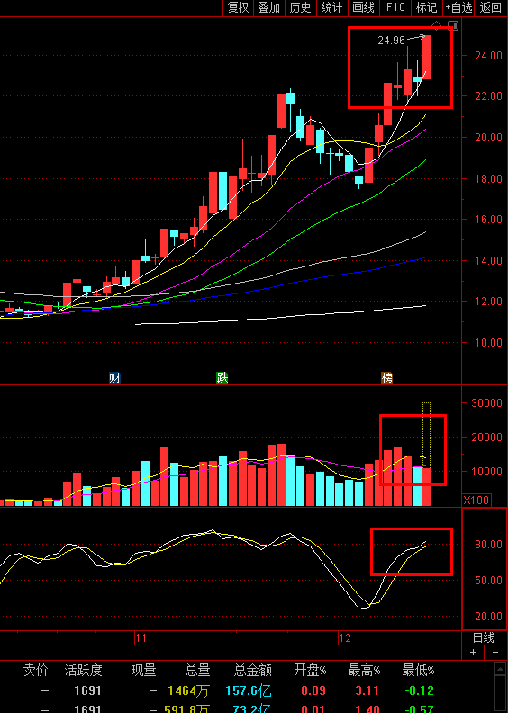Zoom out chart with the − button

[x=495, y=653]
